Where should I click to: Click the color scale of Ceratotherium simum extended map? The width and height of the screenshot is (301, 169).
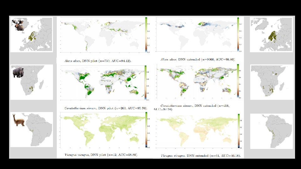[238, 81]
